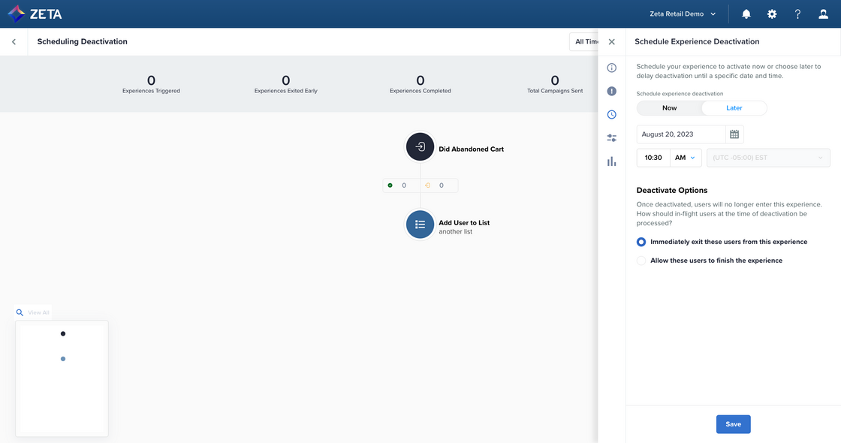841x443 pixels.
Task: Click the View All link above minimap
Action: tap(38, 312)
